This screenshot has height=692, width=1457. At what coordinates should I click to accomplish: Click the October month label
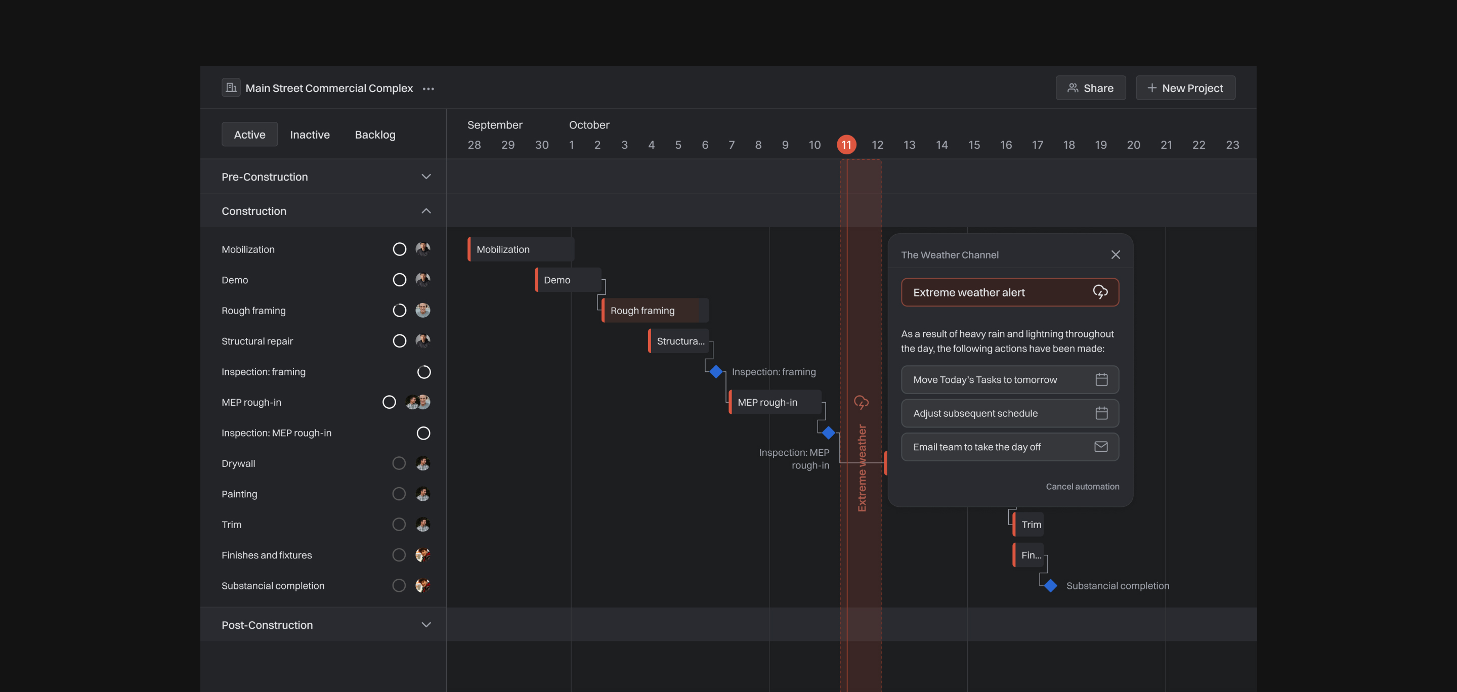click(589, 124)
